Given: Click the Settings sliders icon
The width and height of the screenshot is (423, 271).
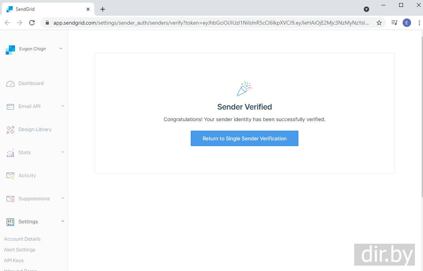Looking at the screenshot, I should pyautogui.click(x=10, y=222).
